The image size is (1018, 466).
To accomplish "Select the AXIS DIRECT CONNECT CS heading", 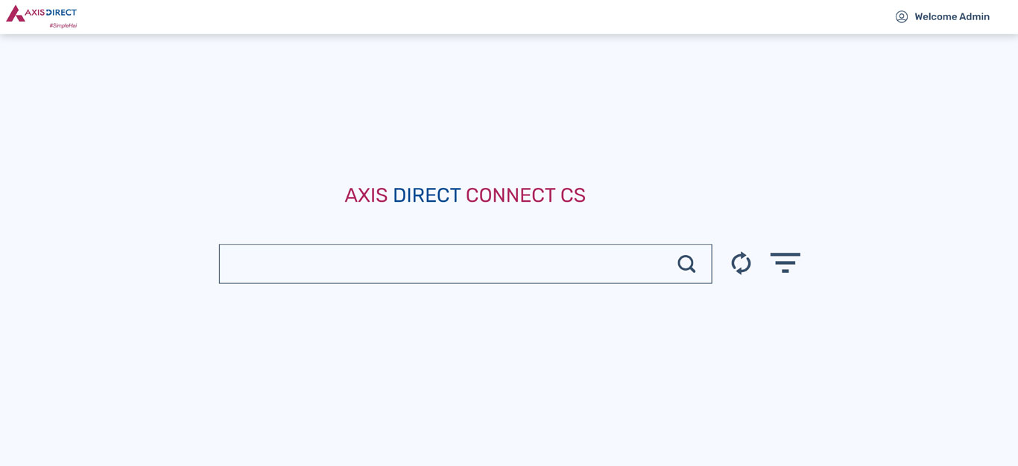I will pos(465,195).
